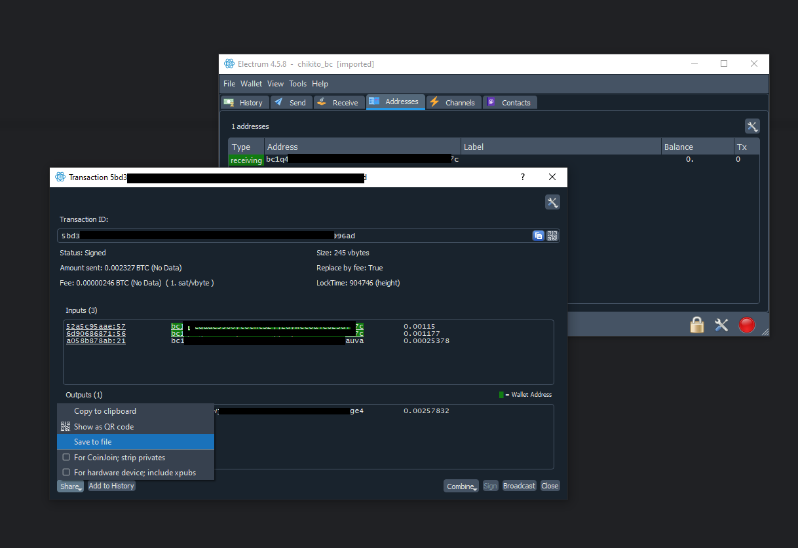Click the red network status circle
This screenshot has height=548, width=798.
747,325
